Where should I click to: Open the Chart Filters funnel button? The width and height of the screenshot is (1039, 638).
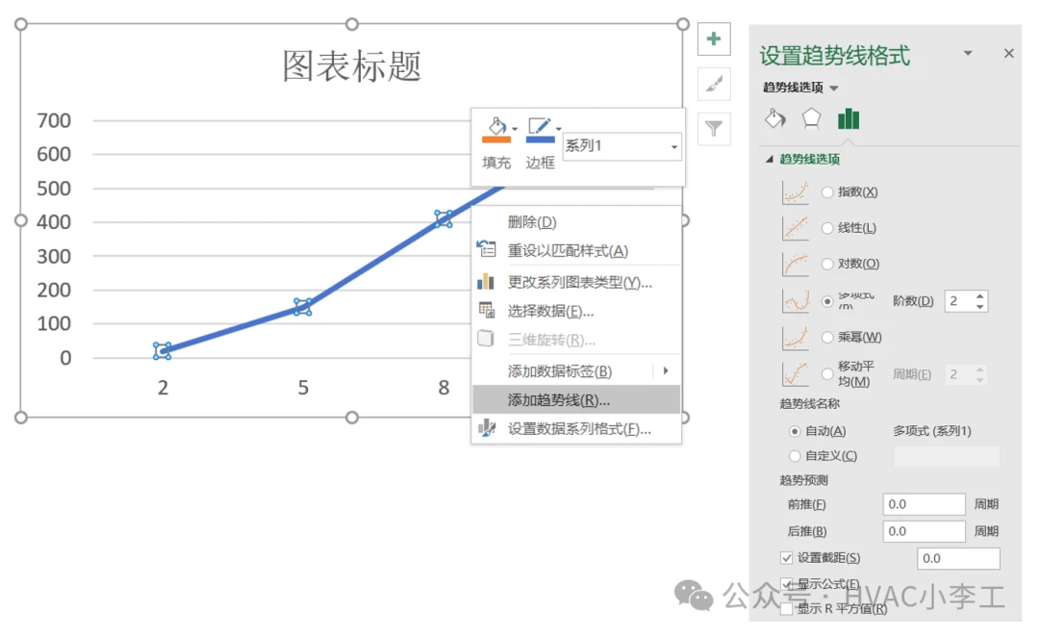click(x=714, y=129)
